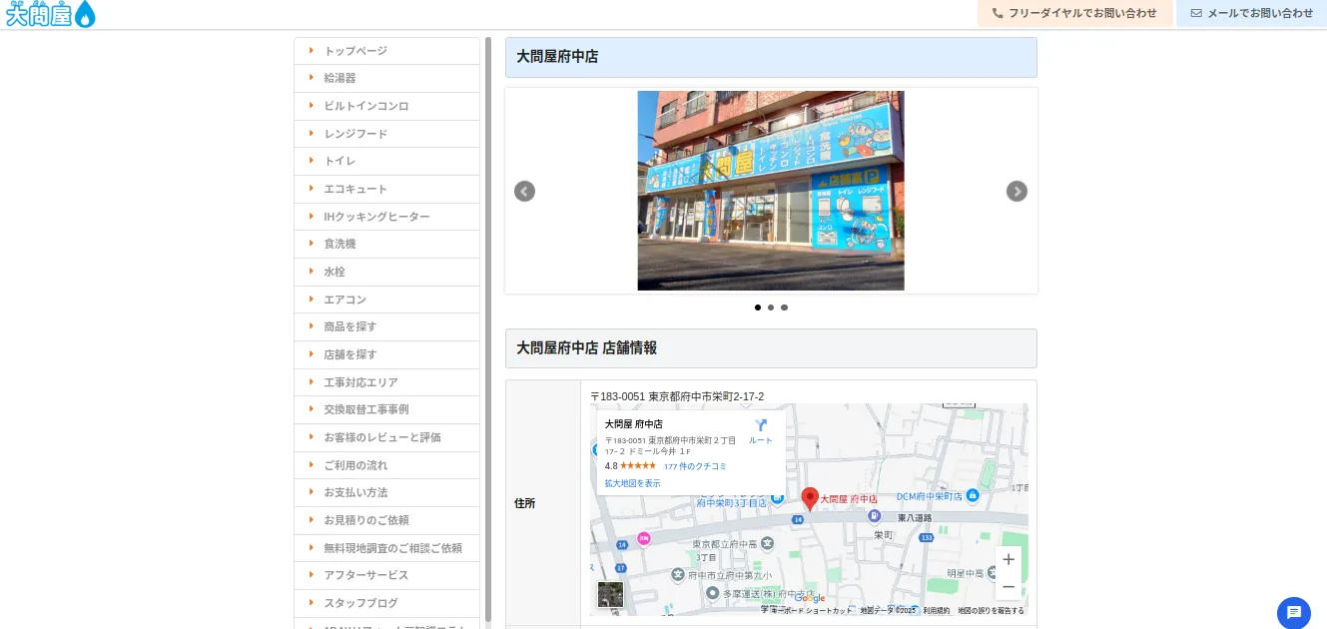Click the 大問屋 logo in header

(x=50, y=14)
